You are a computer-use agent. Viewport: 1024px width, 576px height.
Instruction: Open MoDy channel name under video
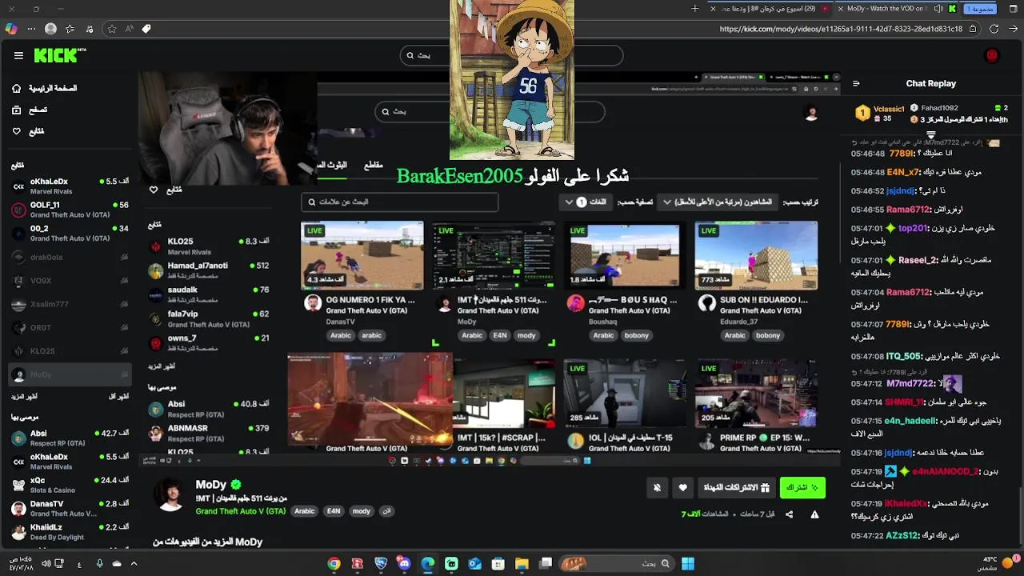[x=211, y=484]
